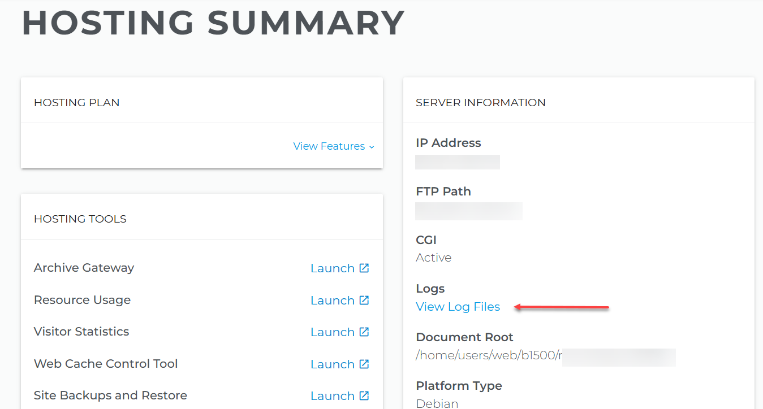Click the SERVER INFORMATION card title

point(481,103)
